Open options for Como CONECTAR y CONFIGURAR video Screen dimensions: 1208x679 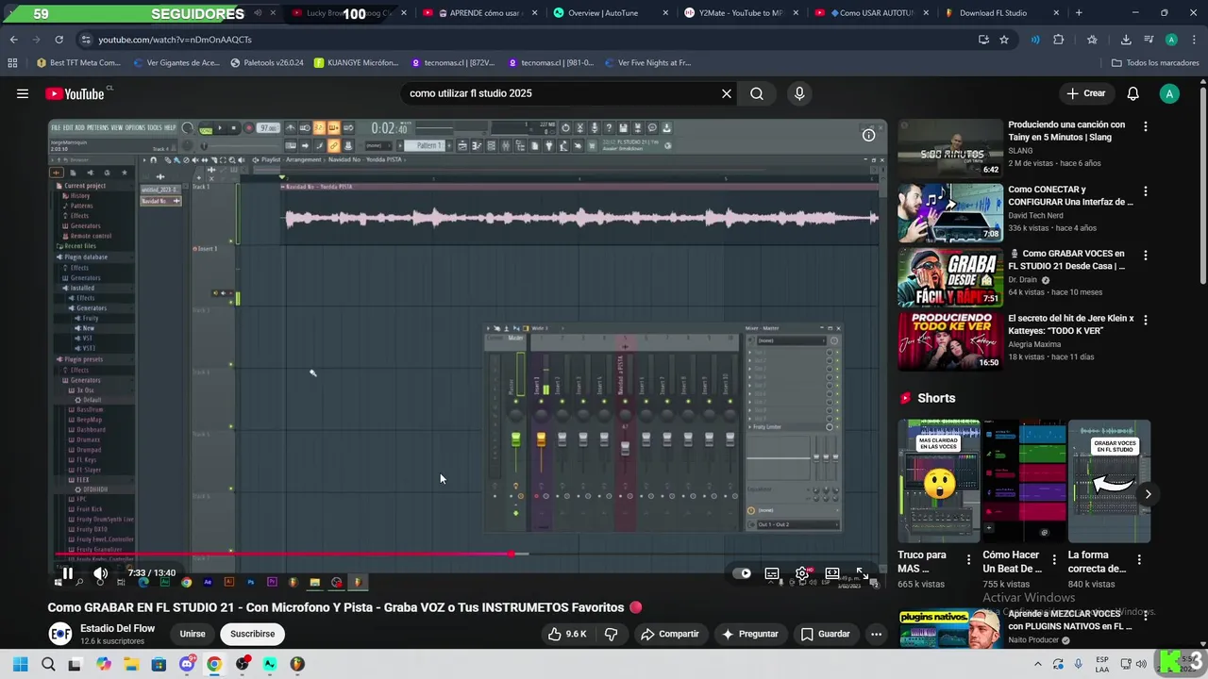tap(1146, 191)
